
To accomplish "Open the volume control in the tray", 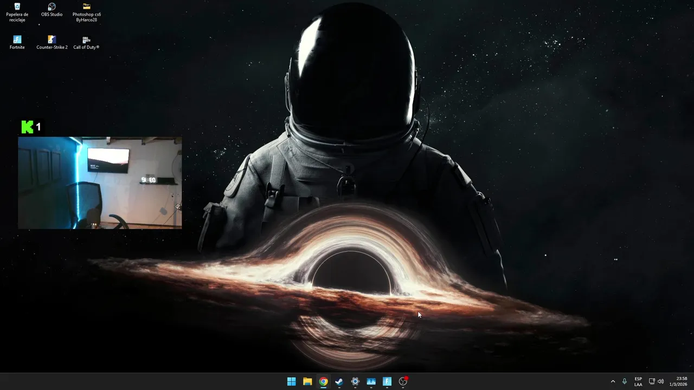I will 660,381.
